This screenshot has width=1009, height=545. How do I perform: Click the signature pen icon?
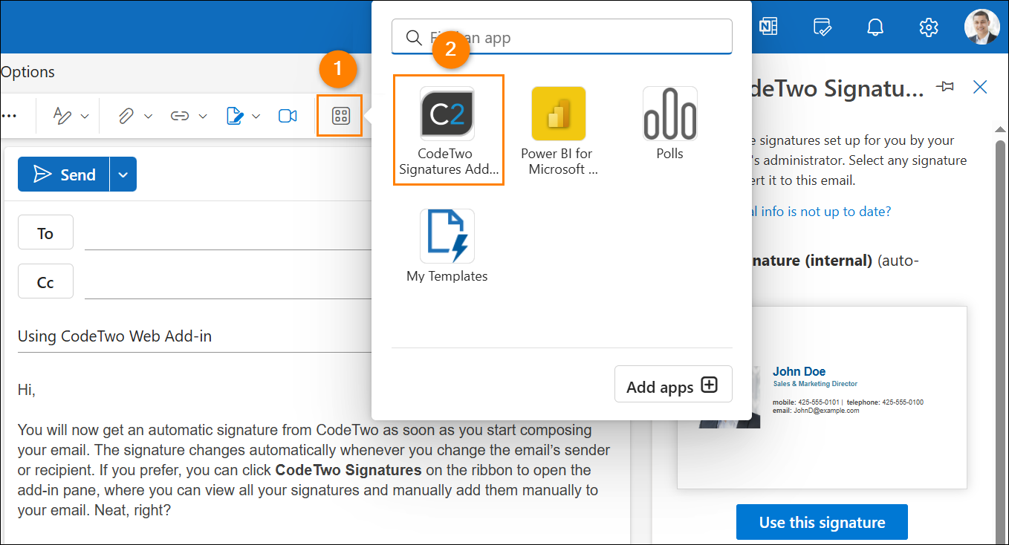coord(235,116)
